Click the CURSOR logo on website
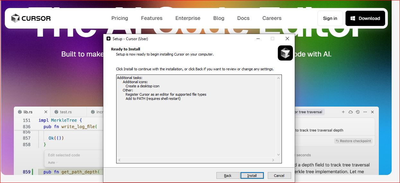The image size is (400, 183). coord(31,18)
